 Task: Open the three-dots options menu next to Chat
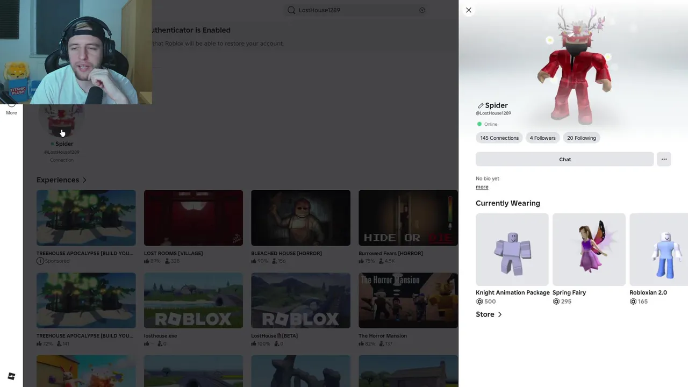coord(664,159)
